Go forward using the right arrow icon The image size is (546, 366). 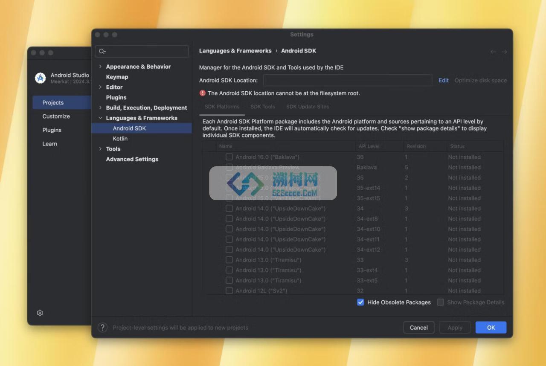pos(504,52)
